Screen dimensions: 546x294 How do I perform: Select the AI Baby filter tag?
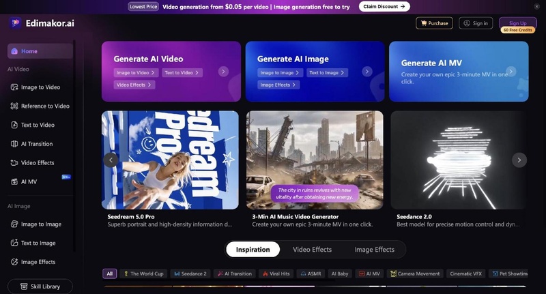[340, 274]
